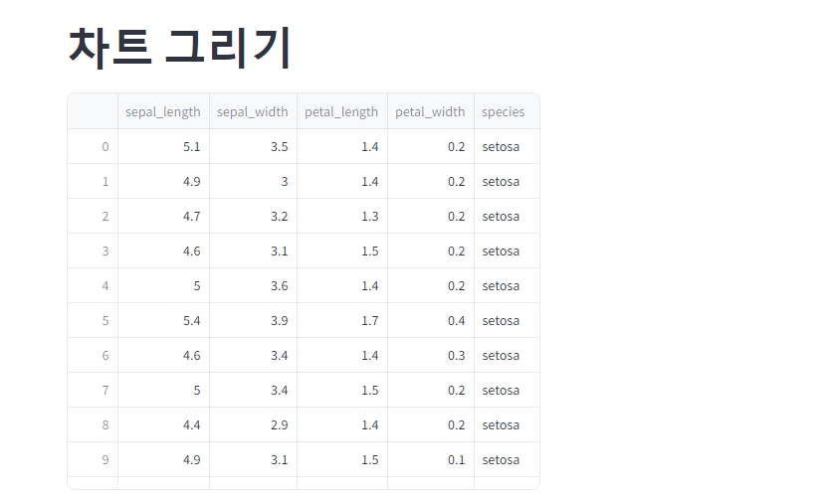This screenshot has width=826, height=500.
Task: Click petal_width value 0.2 in row 1
Action: [430, 181]
